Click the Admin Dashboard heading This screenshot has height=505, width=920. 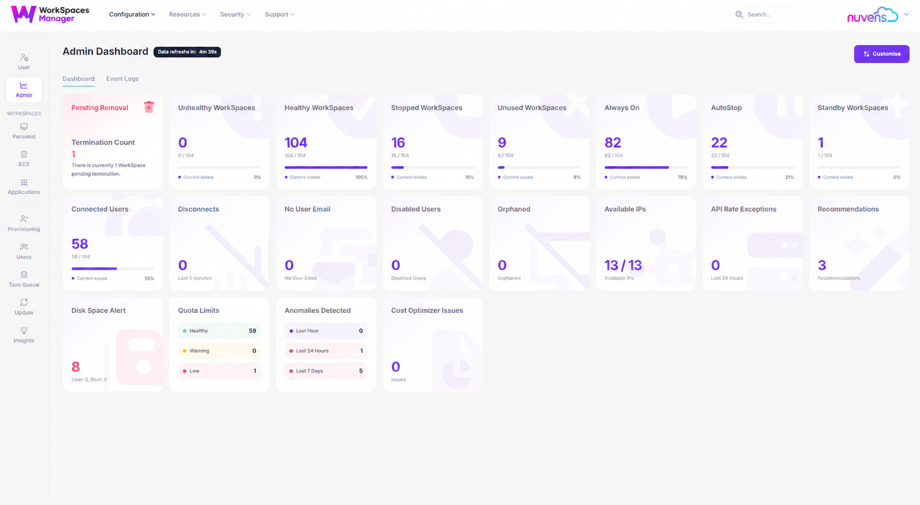(105, 52)
